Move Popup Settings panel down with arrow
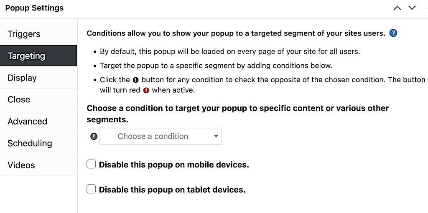This screenshot has width=428, height=213. 412,8
